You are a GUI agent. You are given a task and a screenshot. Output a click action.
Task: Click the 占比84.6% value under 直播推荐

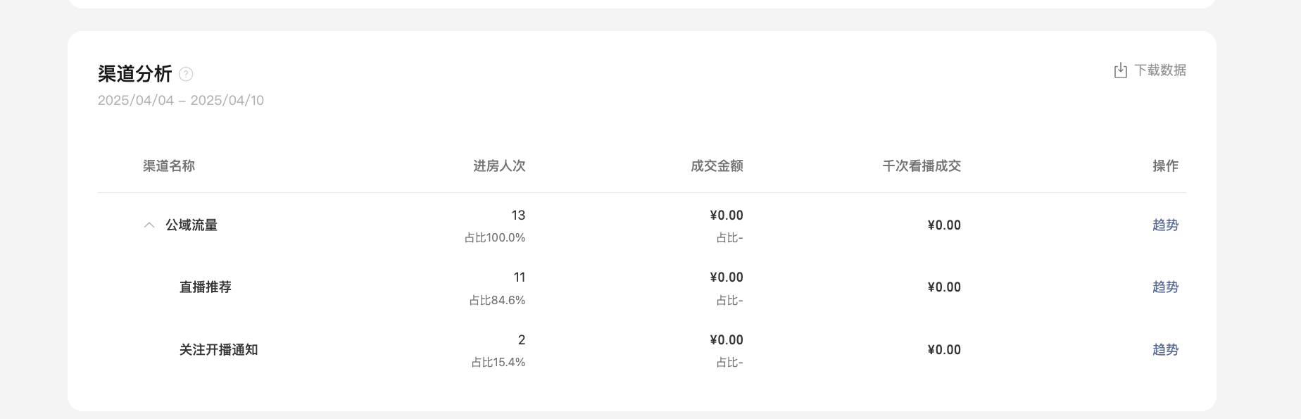click(497, 301)
